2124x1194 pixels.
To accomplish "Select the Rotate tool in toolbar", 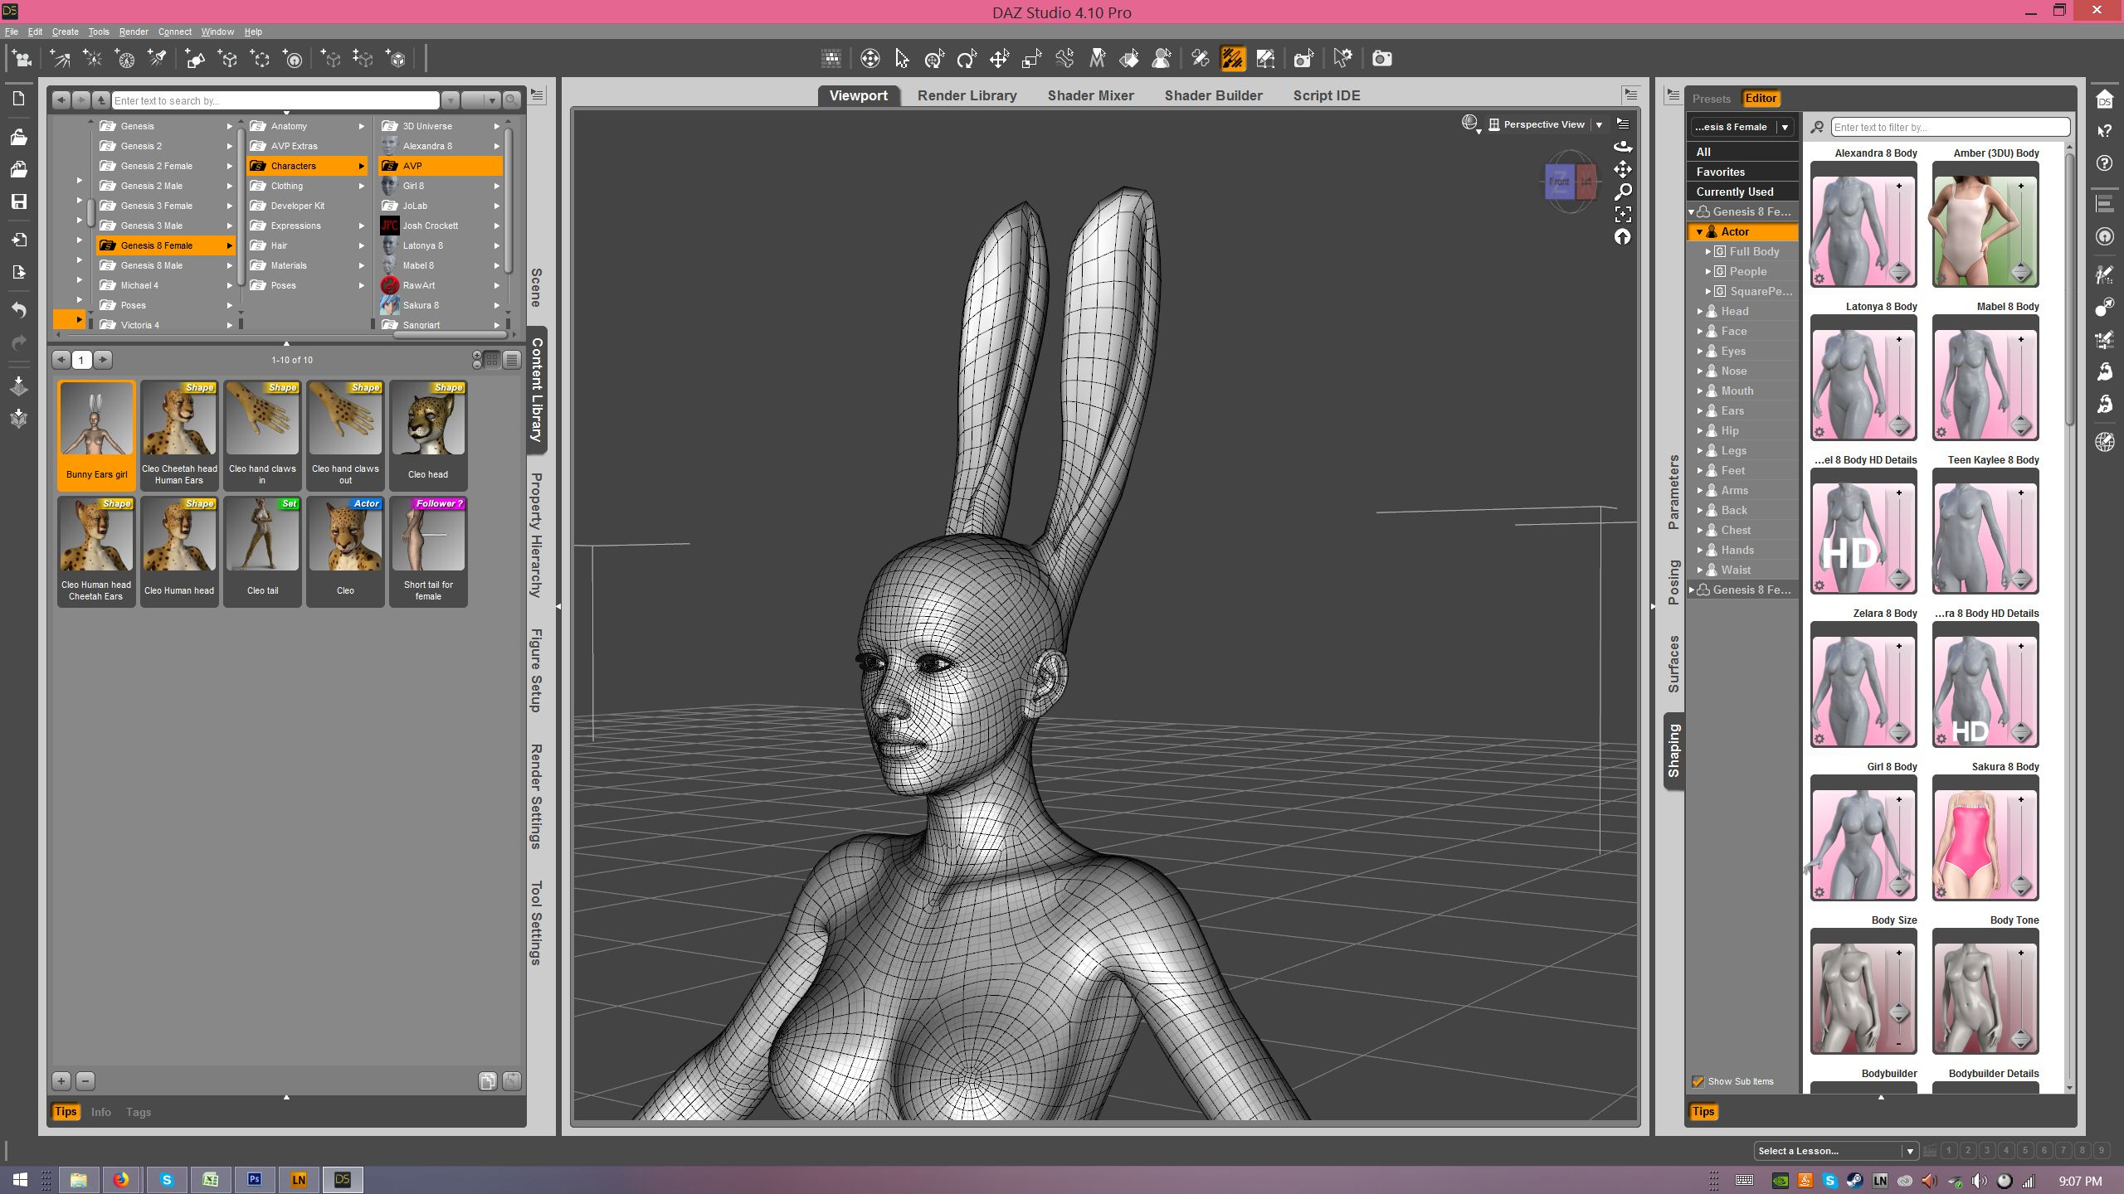I will point(967,59).
